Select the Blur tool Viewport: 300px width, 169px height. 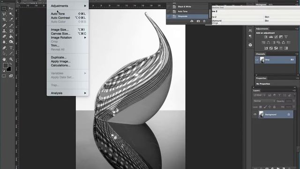(4, 42)
